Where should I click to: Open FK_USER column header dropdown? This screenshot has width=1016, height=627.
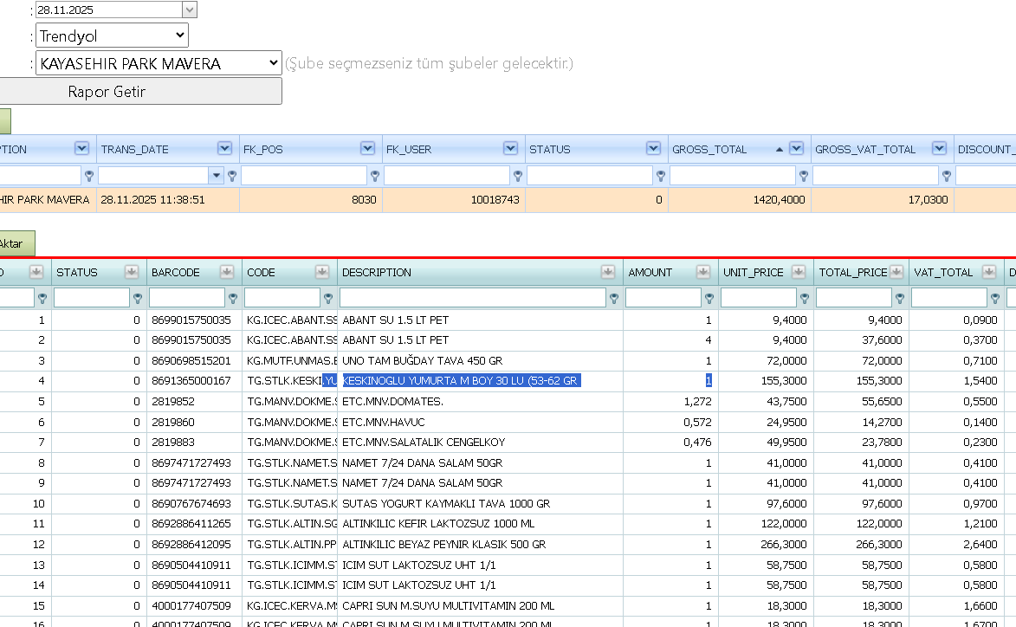coord(510,149)
